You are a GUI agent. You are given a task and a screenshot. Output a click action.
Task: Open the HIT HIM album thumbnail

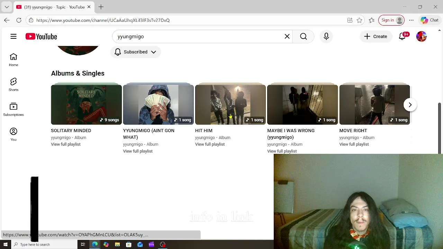[230, 105]
